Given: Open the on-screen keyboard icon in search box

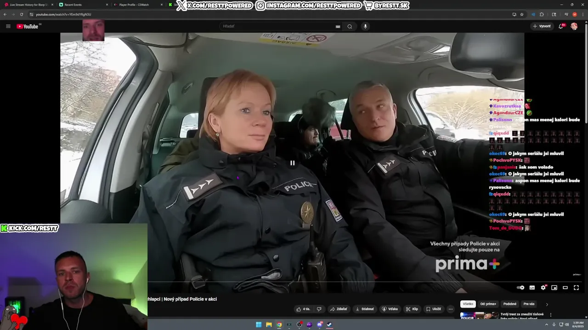Looking at the screenshot, I should [x=338, y=27].
